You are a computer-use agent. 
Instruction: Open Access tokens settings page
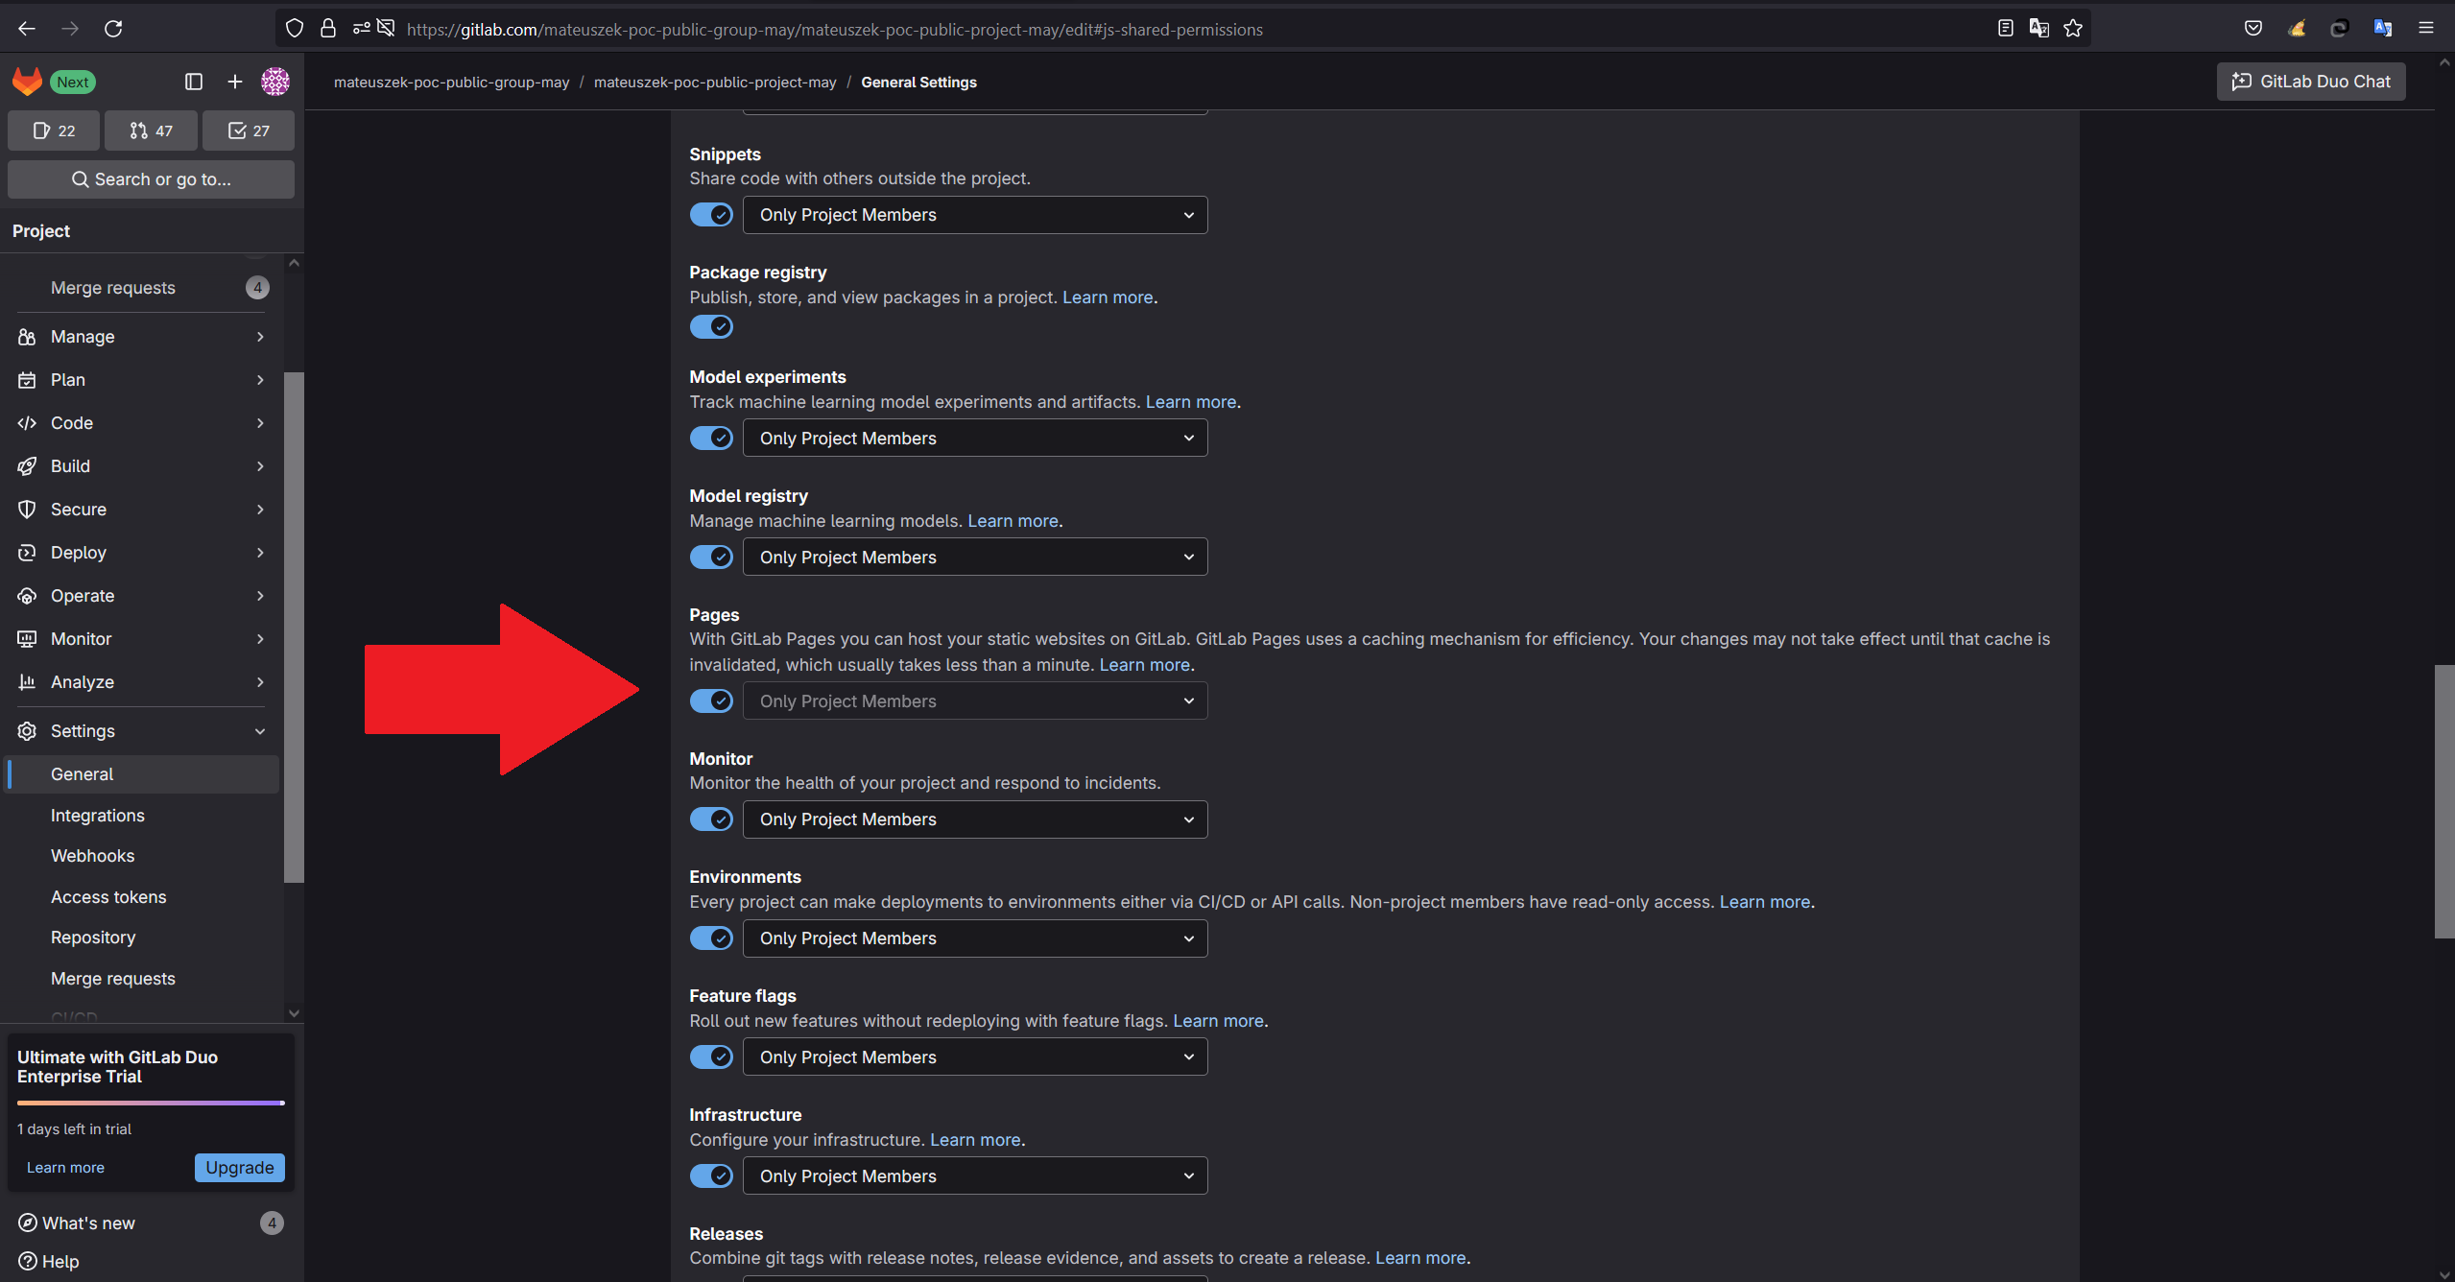pos(108,897)
